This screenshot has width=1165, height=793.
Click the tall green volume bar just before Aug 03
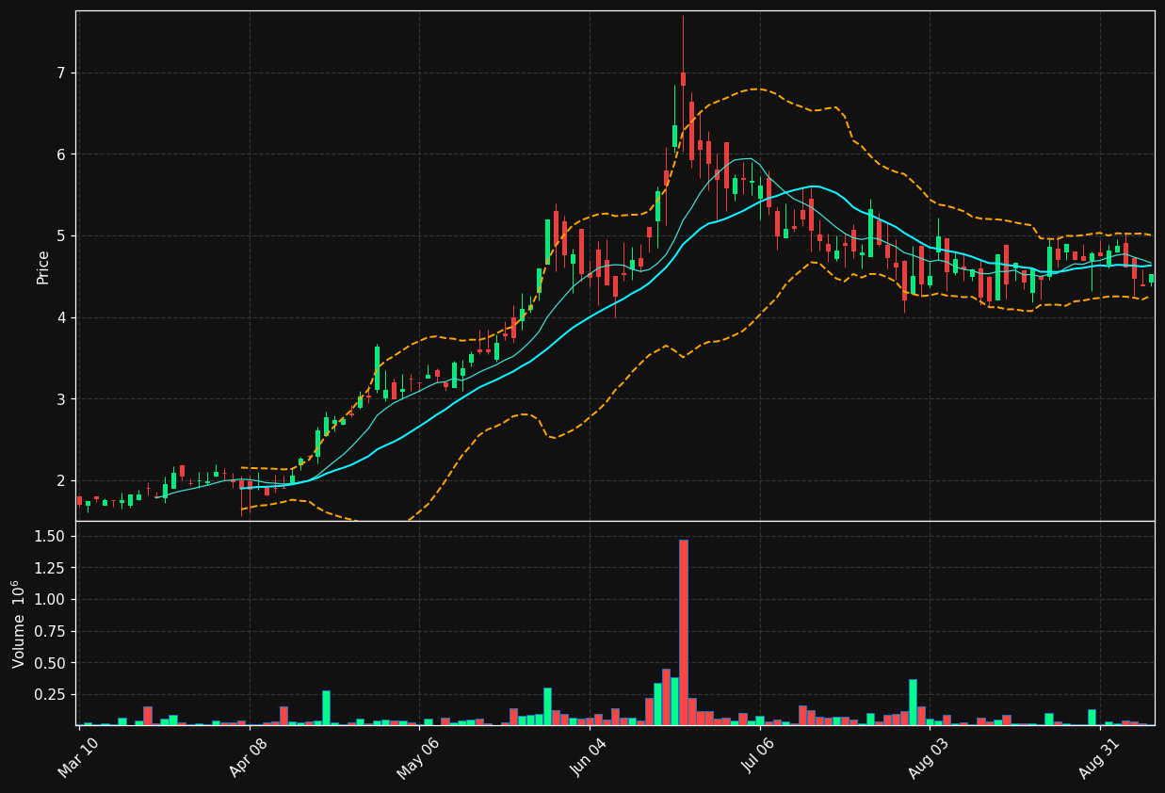[x=913, y=702]
